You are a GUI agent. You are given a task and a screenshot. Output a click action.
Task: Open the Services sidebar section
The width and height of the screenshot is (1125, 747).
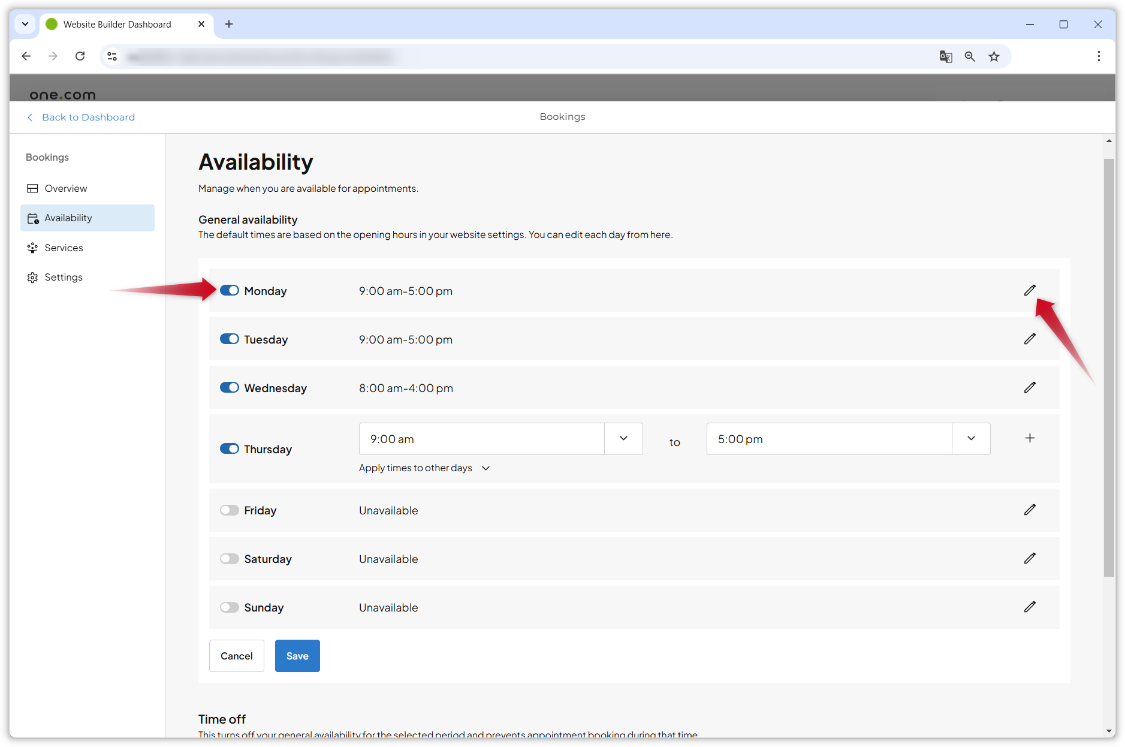click(64, 248)
